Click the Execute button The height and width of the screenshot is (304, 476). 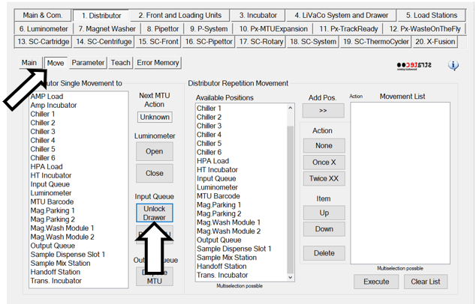pyautogui.click(x=376, y=282)
